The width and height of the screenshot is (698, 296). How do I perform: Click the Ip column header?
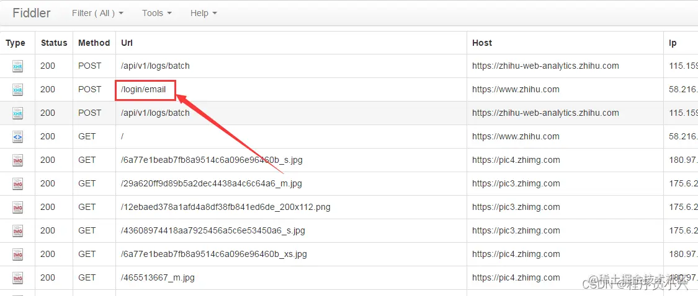point(673,43)
